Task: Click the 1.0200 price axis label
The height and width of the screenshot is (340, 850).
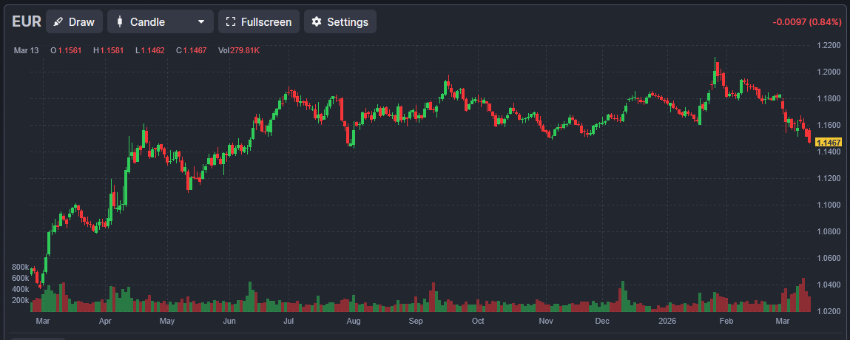Action: [x=829, y=311]
